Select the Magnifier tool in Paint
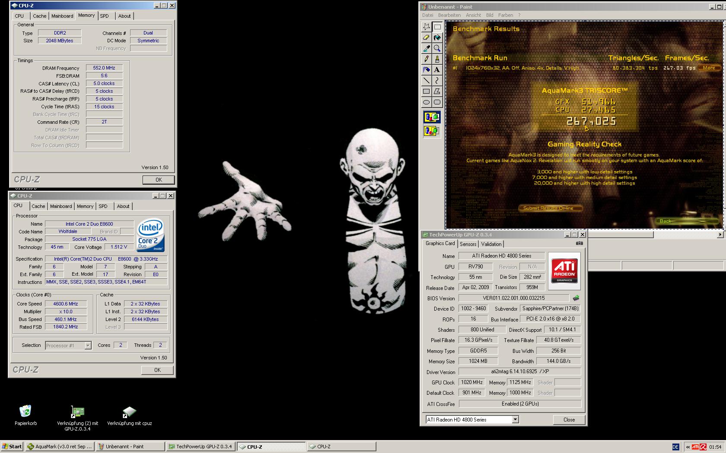726x453 pixels. (x=437, y=48)
